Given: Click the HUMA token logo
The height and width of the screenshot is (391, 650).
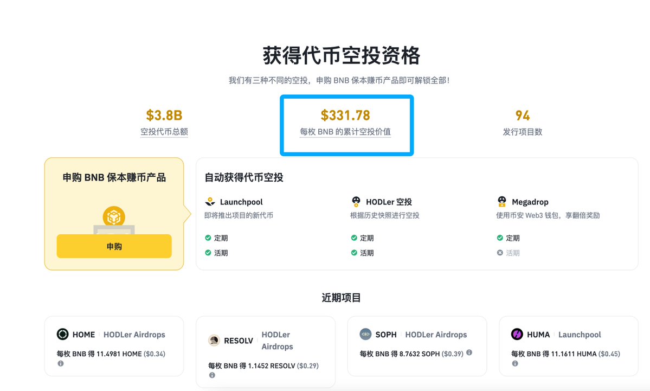Looking at the screenshot, I should coord(517,334).
